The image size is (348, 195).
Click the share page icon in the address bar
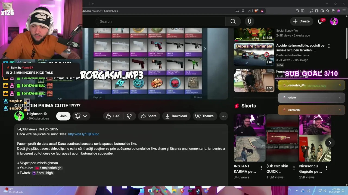(x=249, y=11)
